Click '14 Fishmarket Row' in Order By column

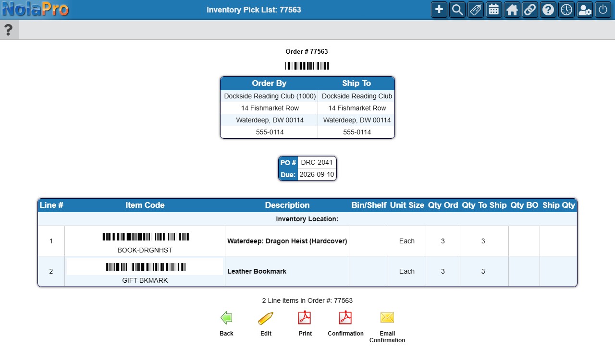tap(270, 108)
